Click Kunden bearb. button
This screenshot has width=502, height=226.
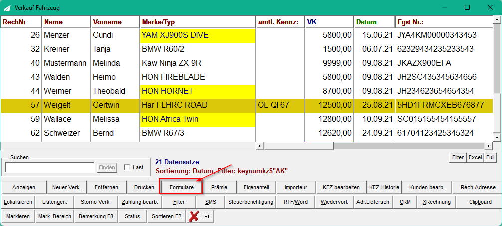[x=427, y=187]
